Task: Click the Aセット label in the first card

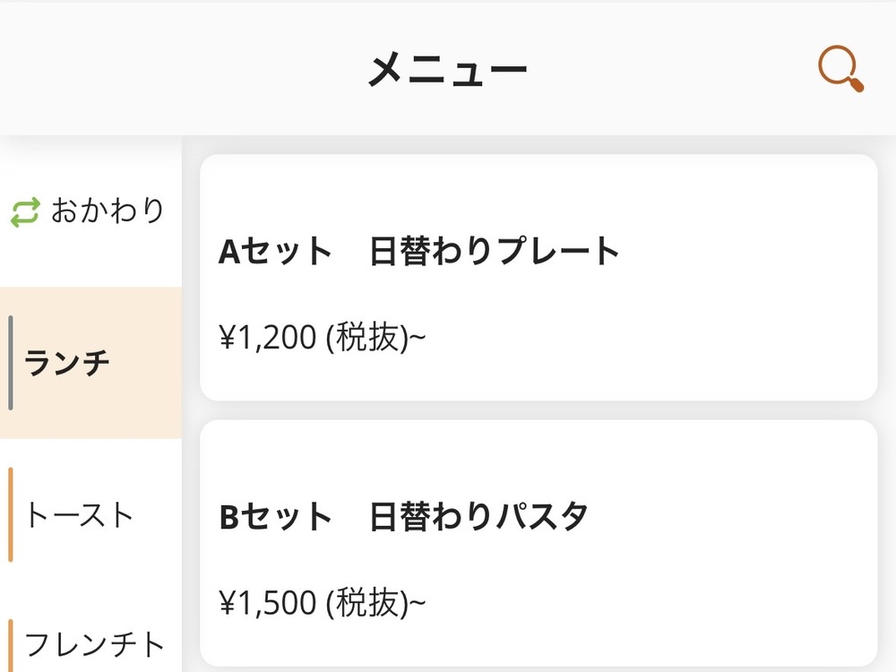Action: (275, 252)
